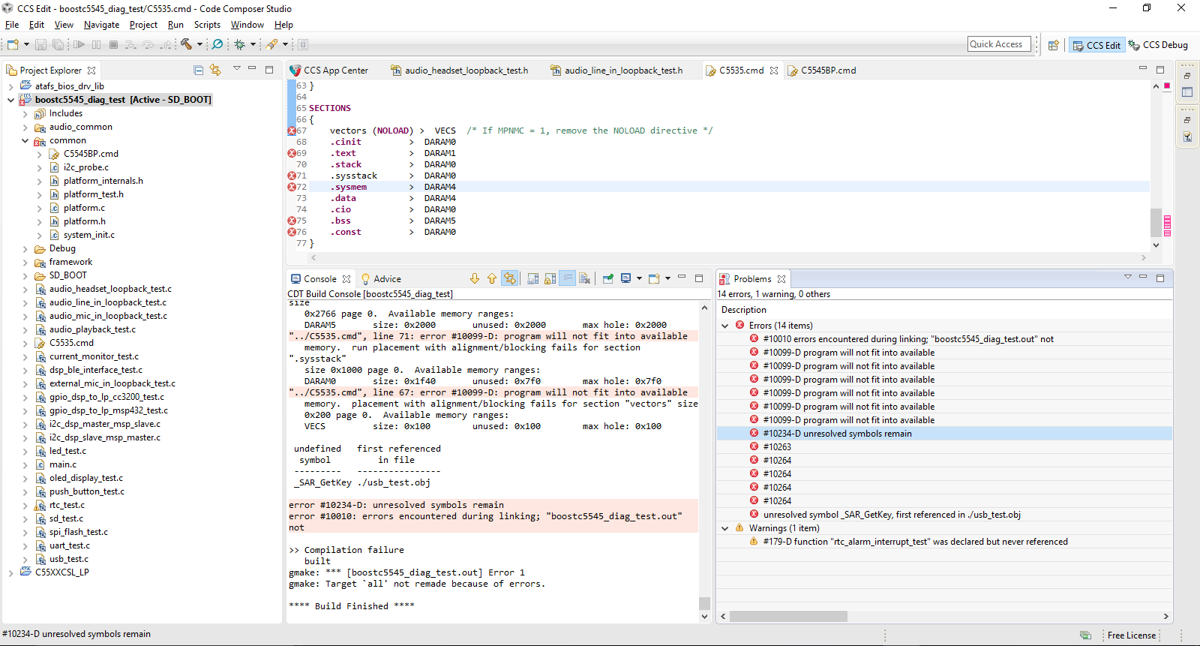Screen dimensions: 1200x646
Task: Toggle Link with Editor in Project Explorer
Action: (x=215, y=70)
